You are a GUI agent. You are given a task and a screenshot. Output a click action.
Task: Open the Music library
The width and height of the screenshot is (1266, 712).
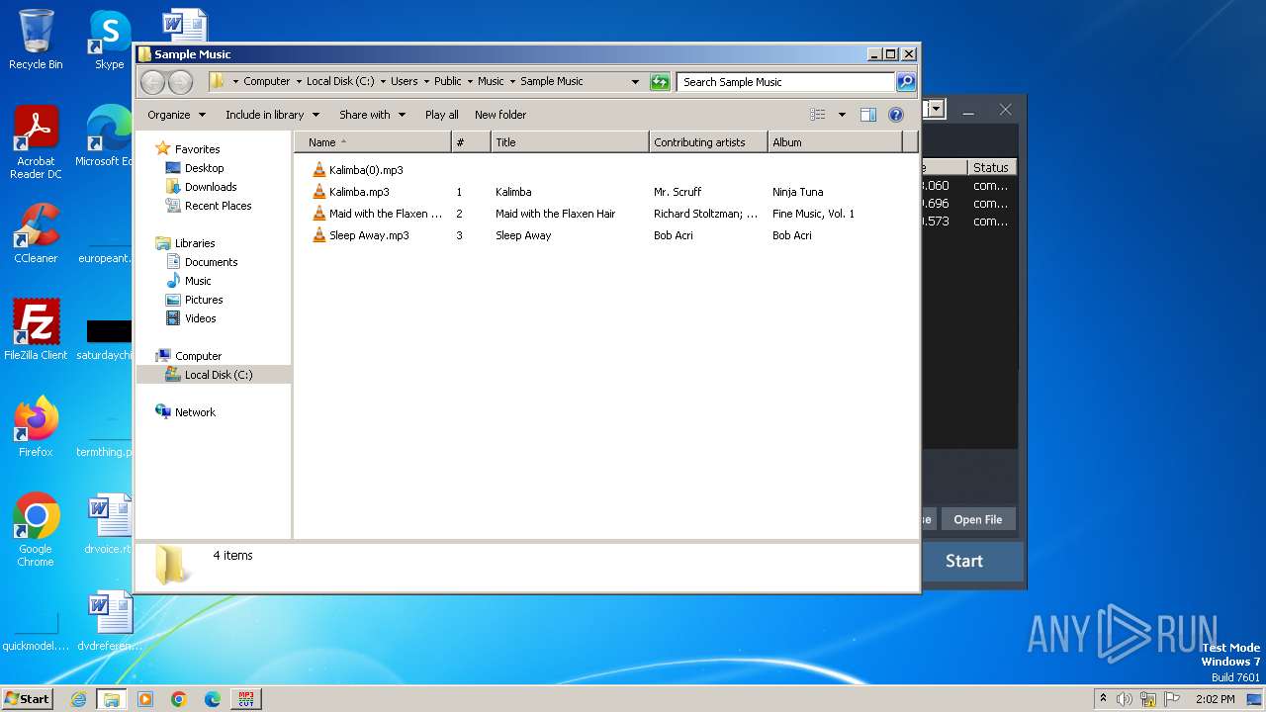pyautogui.click(x=198, y=281)
